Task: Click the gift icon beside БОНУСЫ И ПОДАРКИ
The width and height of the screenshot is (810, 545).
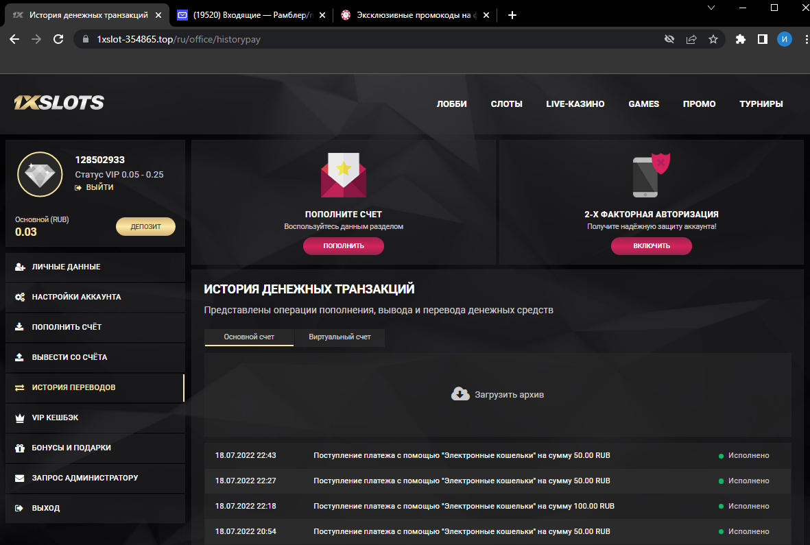Action: click(x=20, y=448)
